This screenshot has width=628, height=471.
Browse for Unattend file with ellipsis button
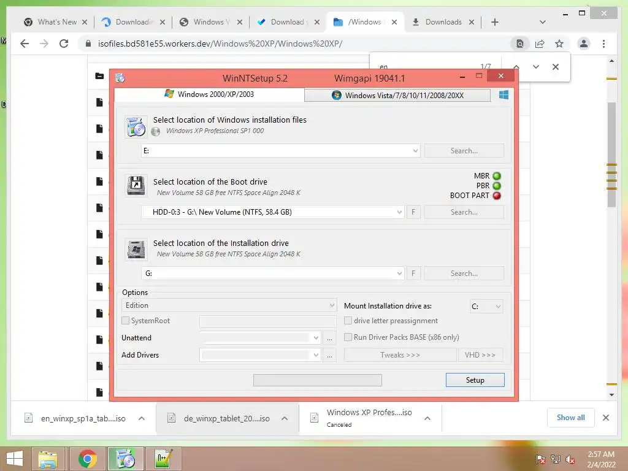click(x=329, y=338)
